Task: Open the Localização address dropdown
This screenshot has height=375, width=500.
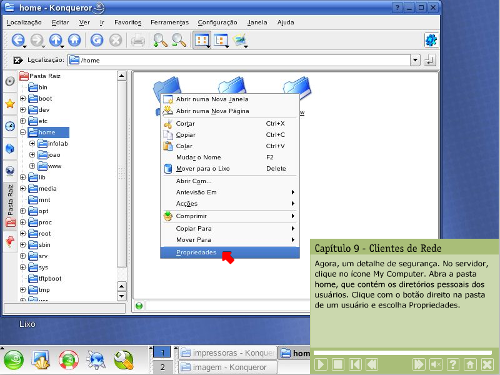Action: click(x=415, y=60)
